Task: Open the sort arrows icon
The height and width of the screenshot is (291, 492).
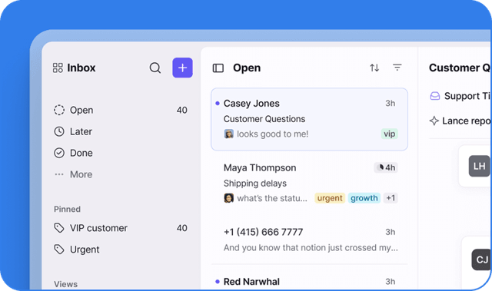Action: (374, 68)
